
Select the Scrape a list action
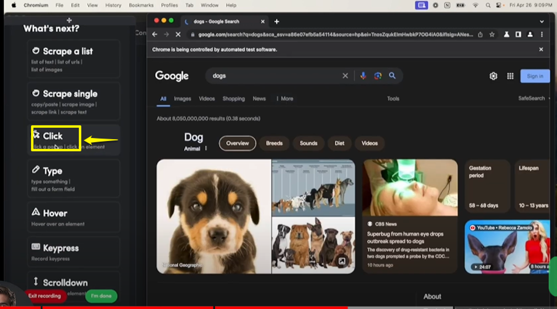(x=74, y=59)
